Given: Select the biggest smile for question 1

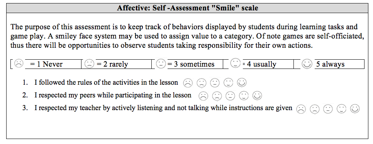Looking at the screenshot, I should pos(242,83).
